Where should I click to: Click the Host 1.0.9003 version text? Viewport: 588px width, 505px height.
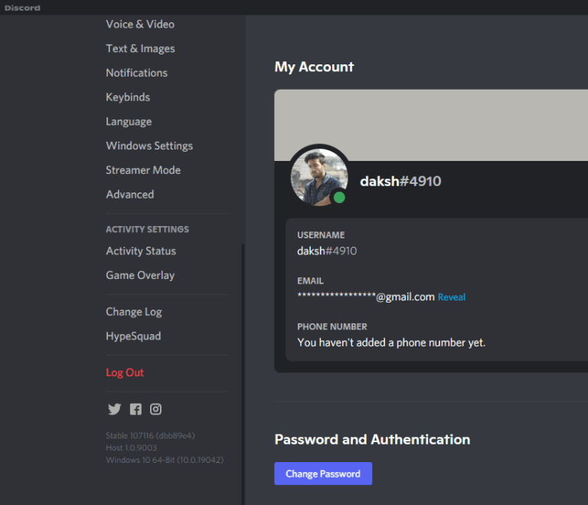coord(131,448)
